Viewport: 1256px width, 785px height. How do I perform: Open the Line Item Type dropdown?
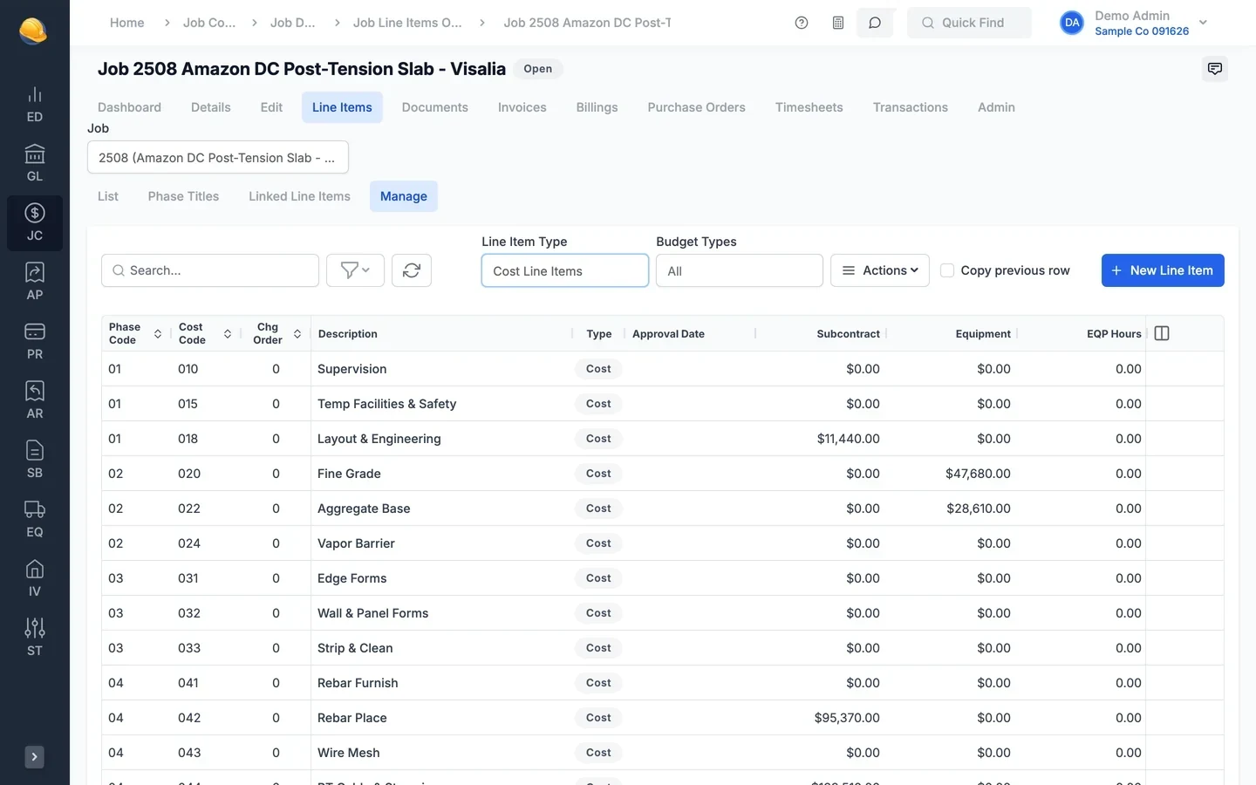click(x=565, y=270)
